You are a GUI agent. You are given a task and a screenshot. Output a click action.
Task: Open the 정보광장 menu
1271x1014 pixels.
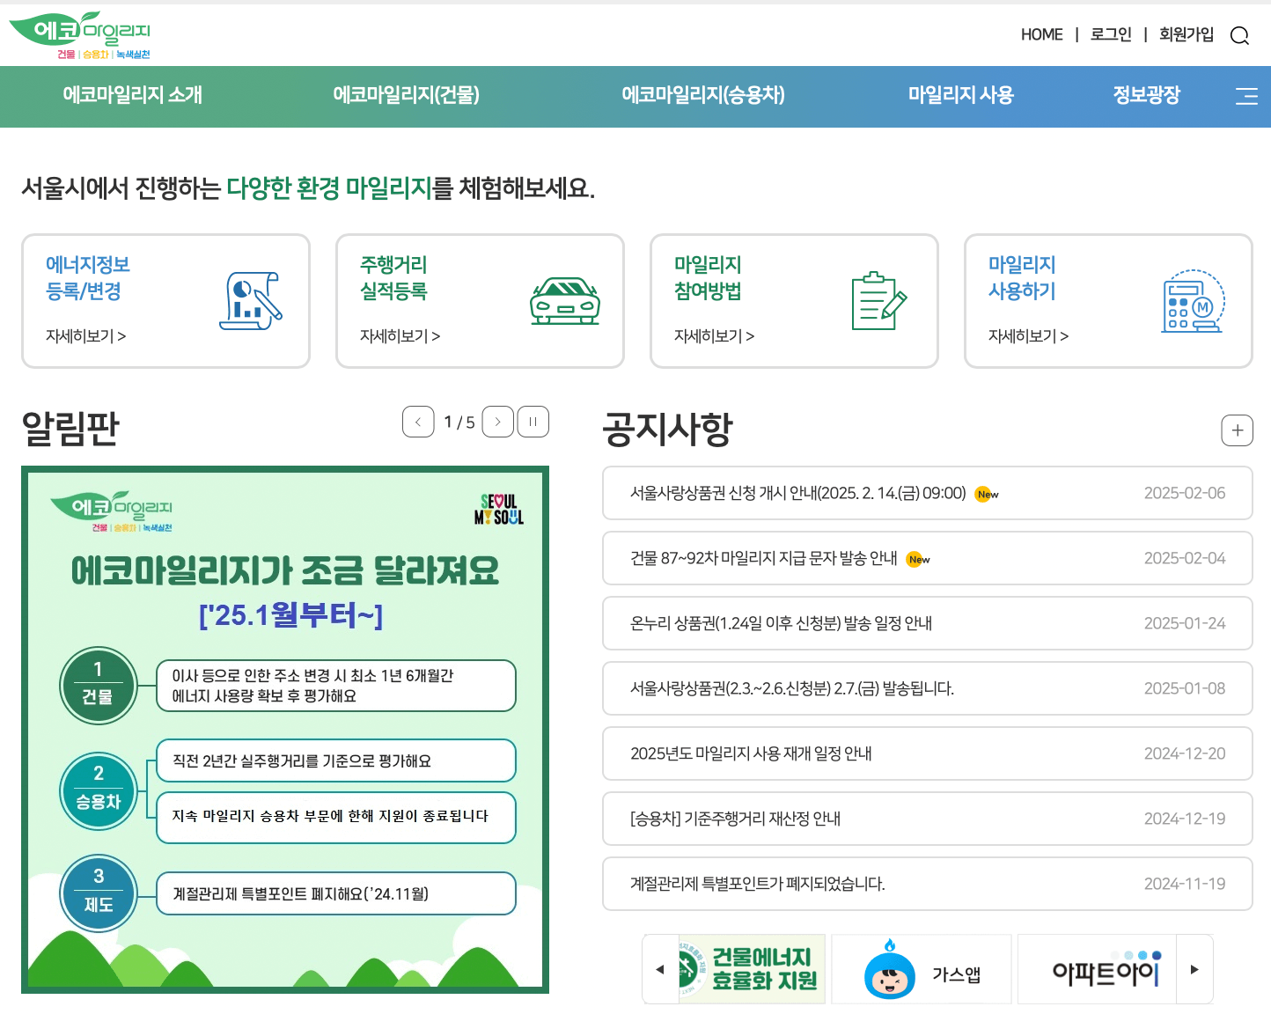point(1146,96)
